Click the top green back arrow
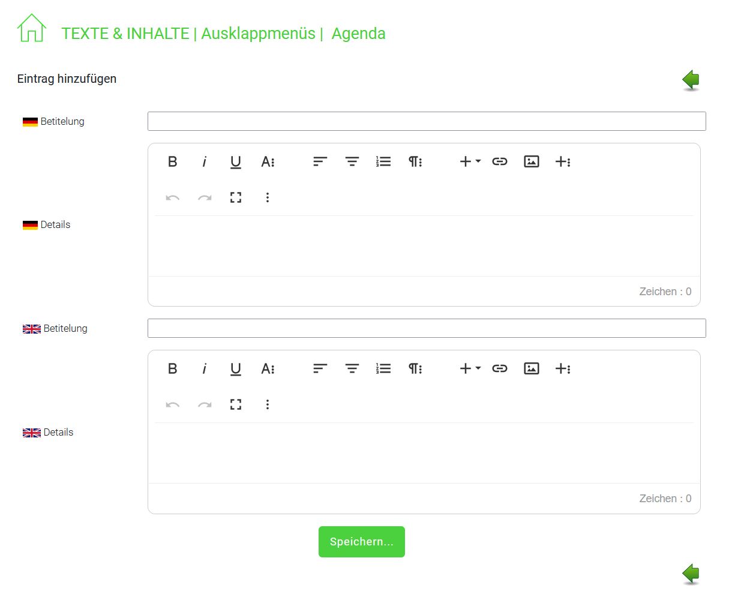Screen dimensions: 732x603 point(691,80)
